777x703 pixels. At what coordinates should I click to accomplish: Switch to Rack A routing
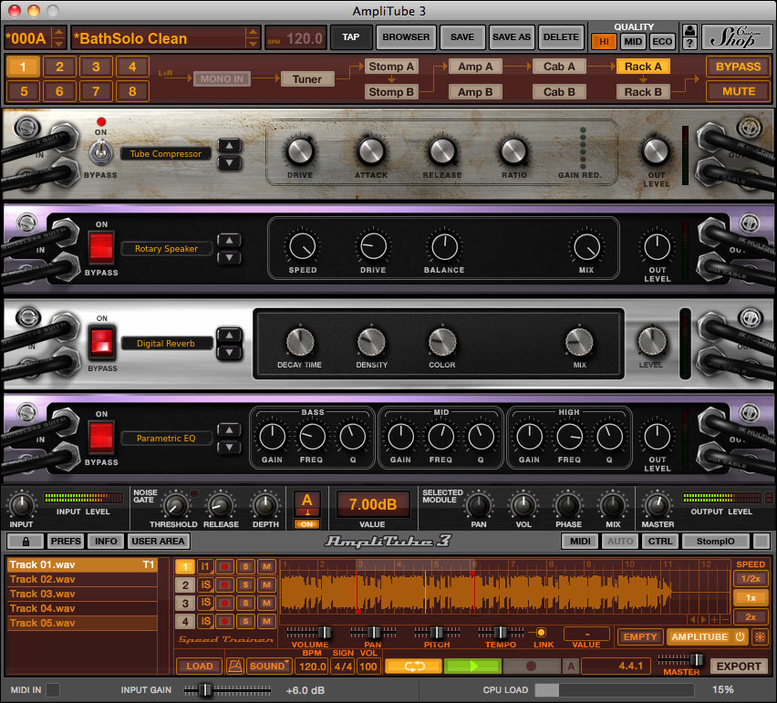pyautogui.click(x=643, y=66)
